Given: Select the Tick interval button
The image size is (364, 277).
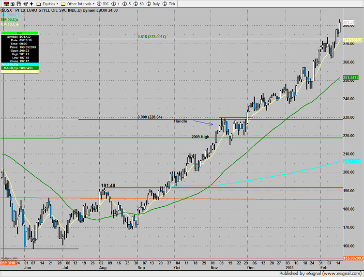Looking at the screenshot, I should pyautogui.click(x=172, y=3).
